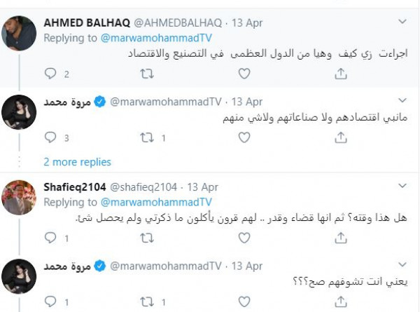This screenshot has height=312, width=420.
Task: Open dropdown chevron on AHMED BALHAQ's tweet
Action: (402, 23)
